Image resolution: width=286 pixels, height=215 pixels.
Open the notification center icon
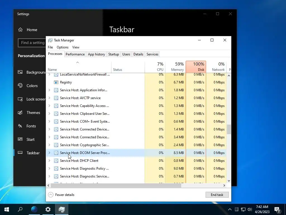(277, 210)
